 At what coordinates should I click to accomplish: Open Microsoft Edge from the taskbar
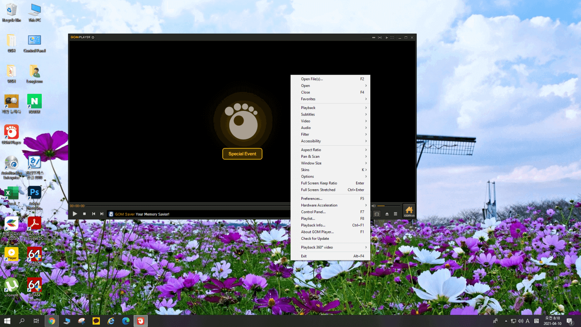[x=126, y=321]
